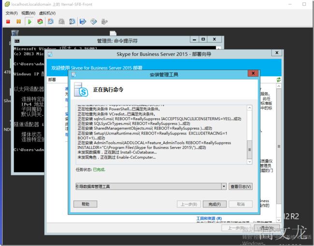Screen dimensions: 314x246
Task: Click the 安装管理工具 dialog title icon
Action: [x=73, y=75]
